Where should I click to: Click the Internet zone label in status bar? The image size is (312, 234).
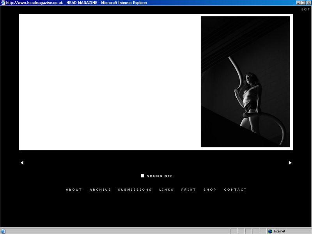(279, 231)
